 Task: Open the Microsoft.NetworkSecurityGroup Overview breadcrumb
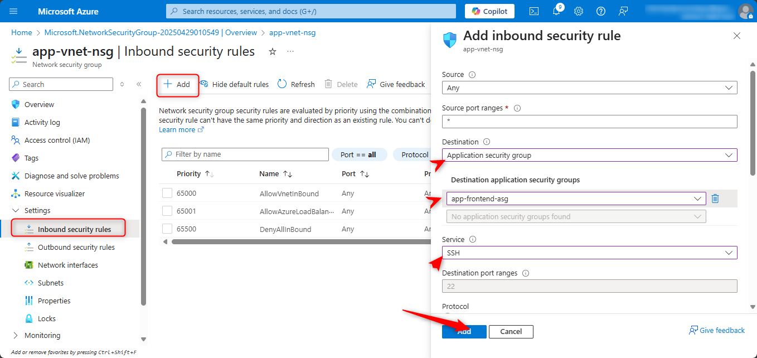click(151, 32)
